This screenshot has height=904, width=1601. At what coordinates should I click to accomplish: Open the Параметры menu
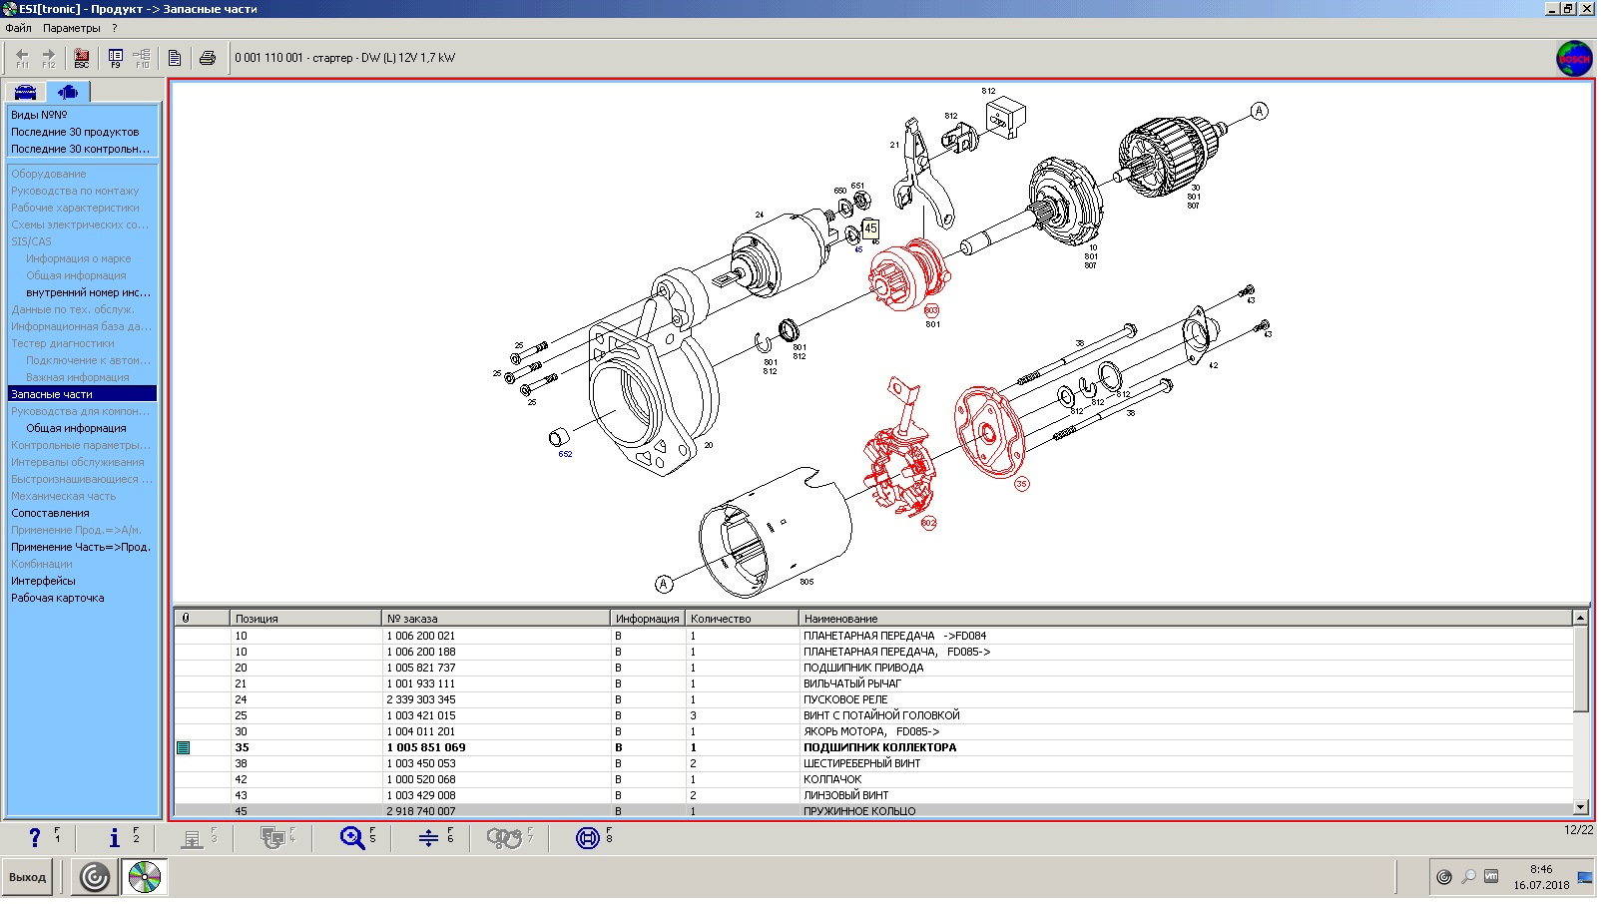point(72,28)
